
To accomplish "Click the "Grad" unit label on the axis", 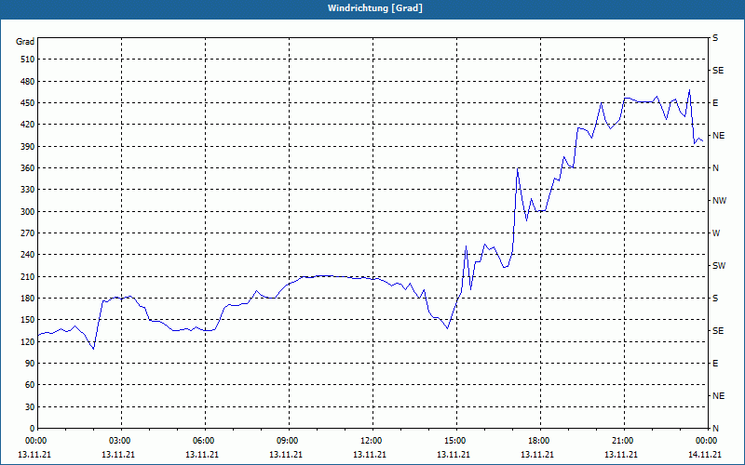I will pyautogui.click(x=25, y=42).
